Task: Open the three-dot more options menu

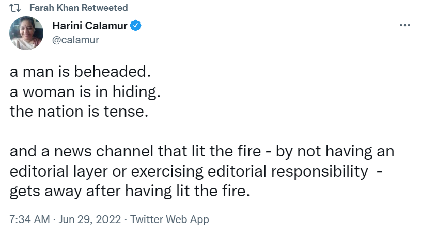Action: point(405,25)
